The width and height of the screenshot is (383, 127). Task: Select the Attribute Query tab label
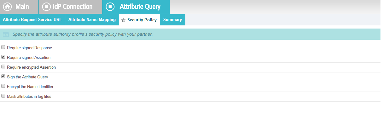tap(140, 7)
